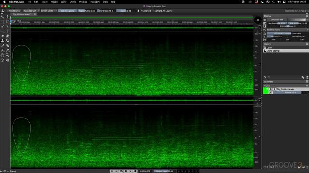309x173 pixels.
Task: Click the green City_Ambience layer color swatch
Action: coord(266,91)
